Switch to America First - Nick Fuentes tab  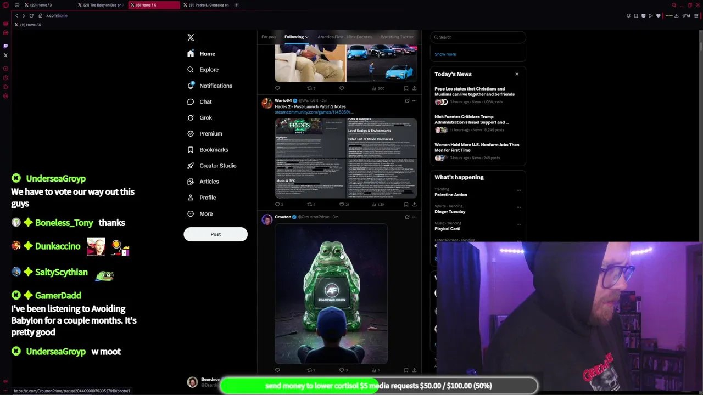[344, 37]
